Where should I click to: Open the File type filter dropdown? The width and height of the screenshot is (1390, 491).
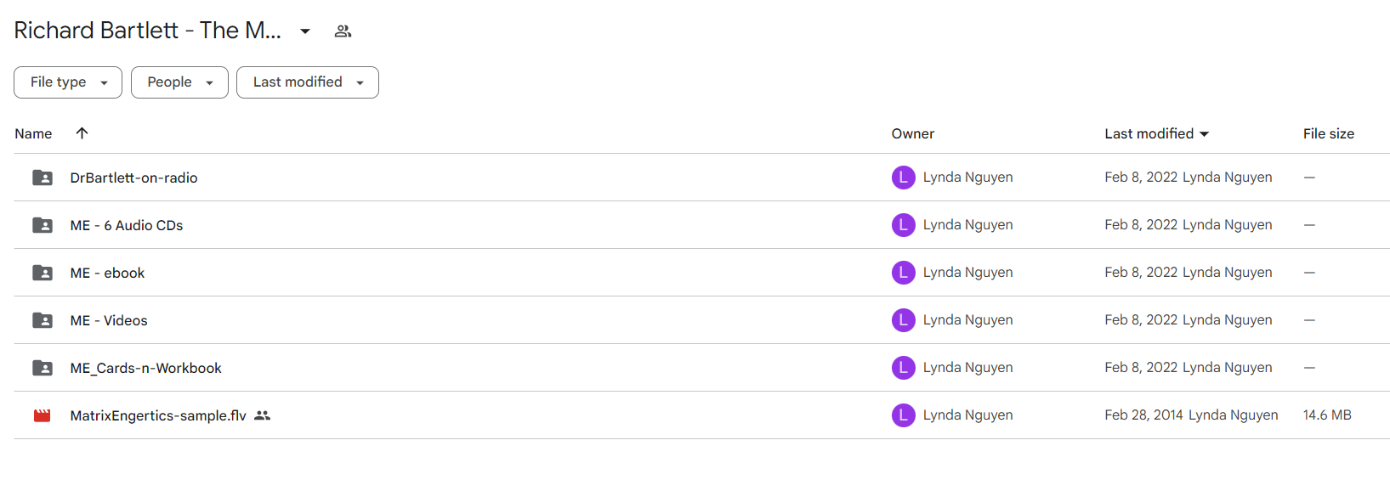pos(68,82)
